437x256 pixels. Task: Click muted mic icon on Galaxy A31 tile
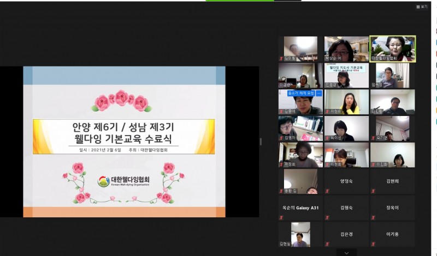[x=281, y=217]
